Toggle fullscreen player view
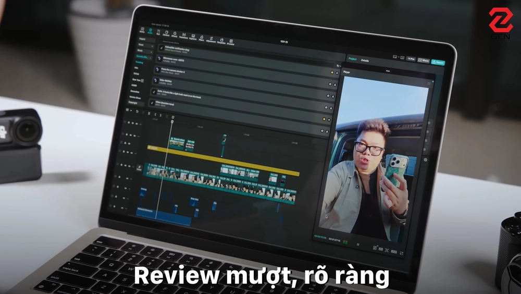The image size is (521, 294). [401, 253]
